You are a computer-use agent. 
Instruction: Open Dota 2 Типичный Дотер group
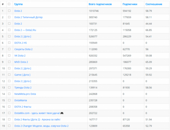click(x=28, y=17)
